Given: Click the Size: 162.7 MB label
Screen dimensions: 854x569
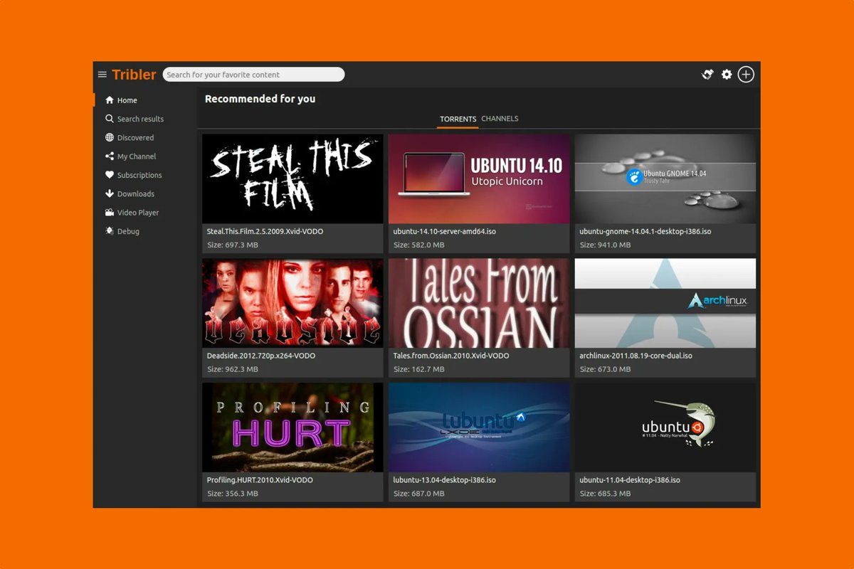Looking at the screenshot, I should click(x=419, y=369).
